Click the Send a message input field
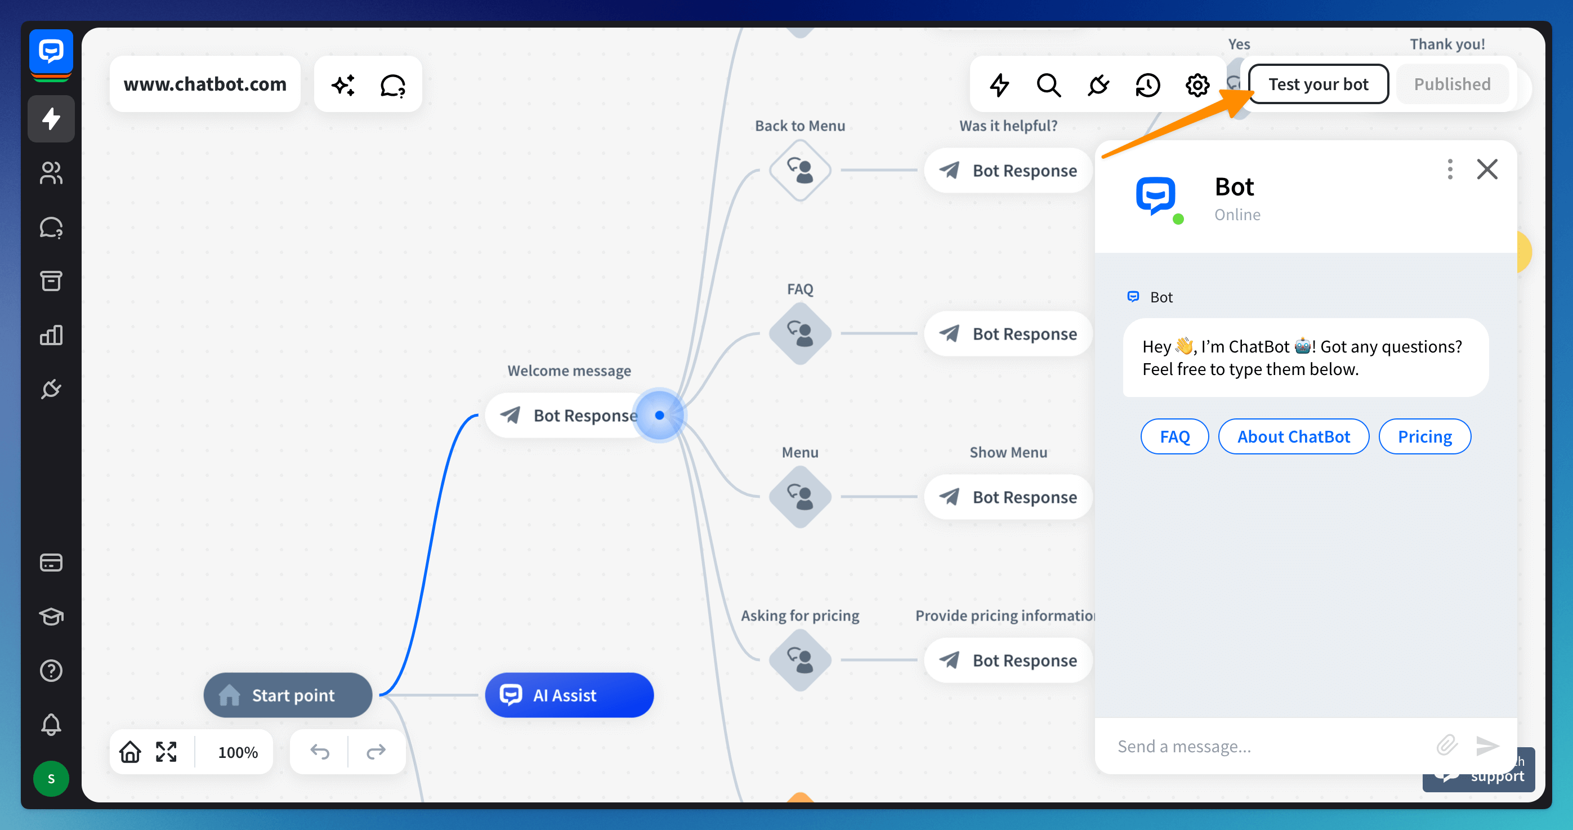 point(1252,746)
